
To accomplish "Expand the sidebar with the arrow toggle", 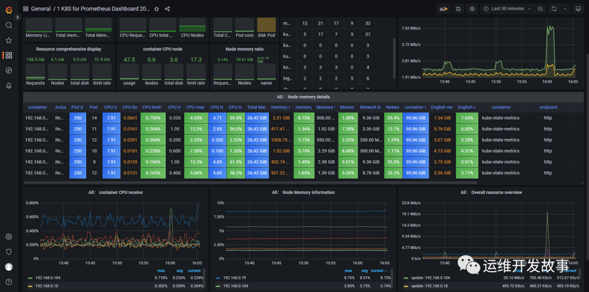I will pyautogui.click(x=17, y=17).
